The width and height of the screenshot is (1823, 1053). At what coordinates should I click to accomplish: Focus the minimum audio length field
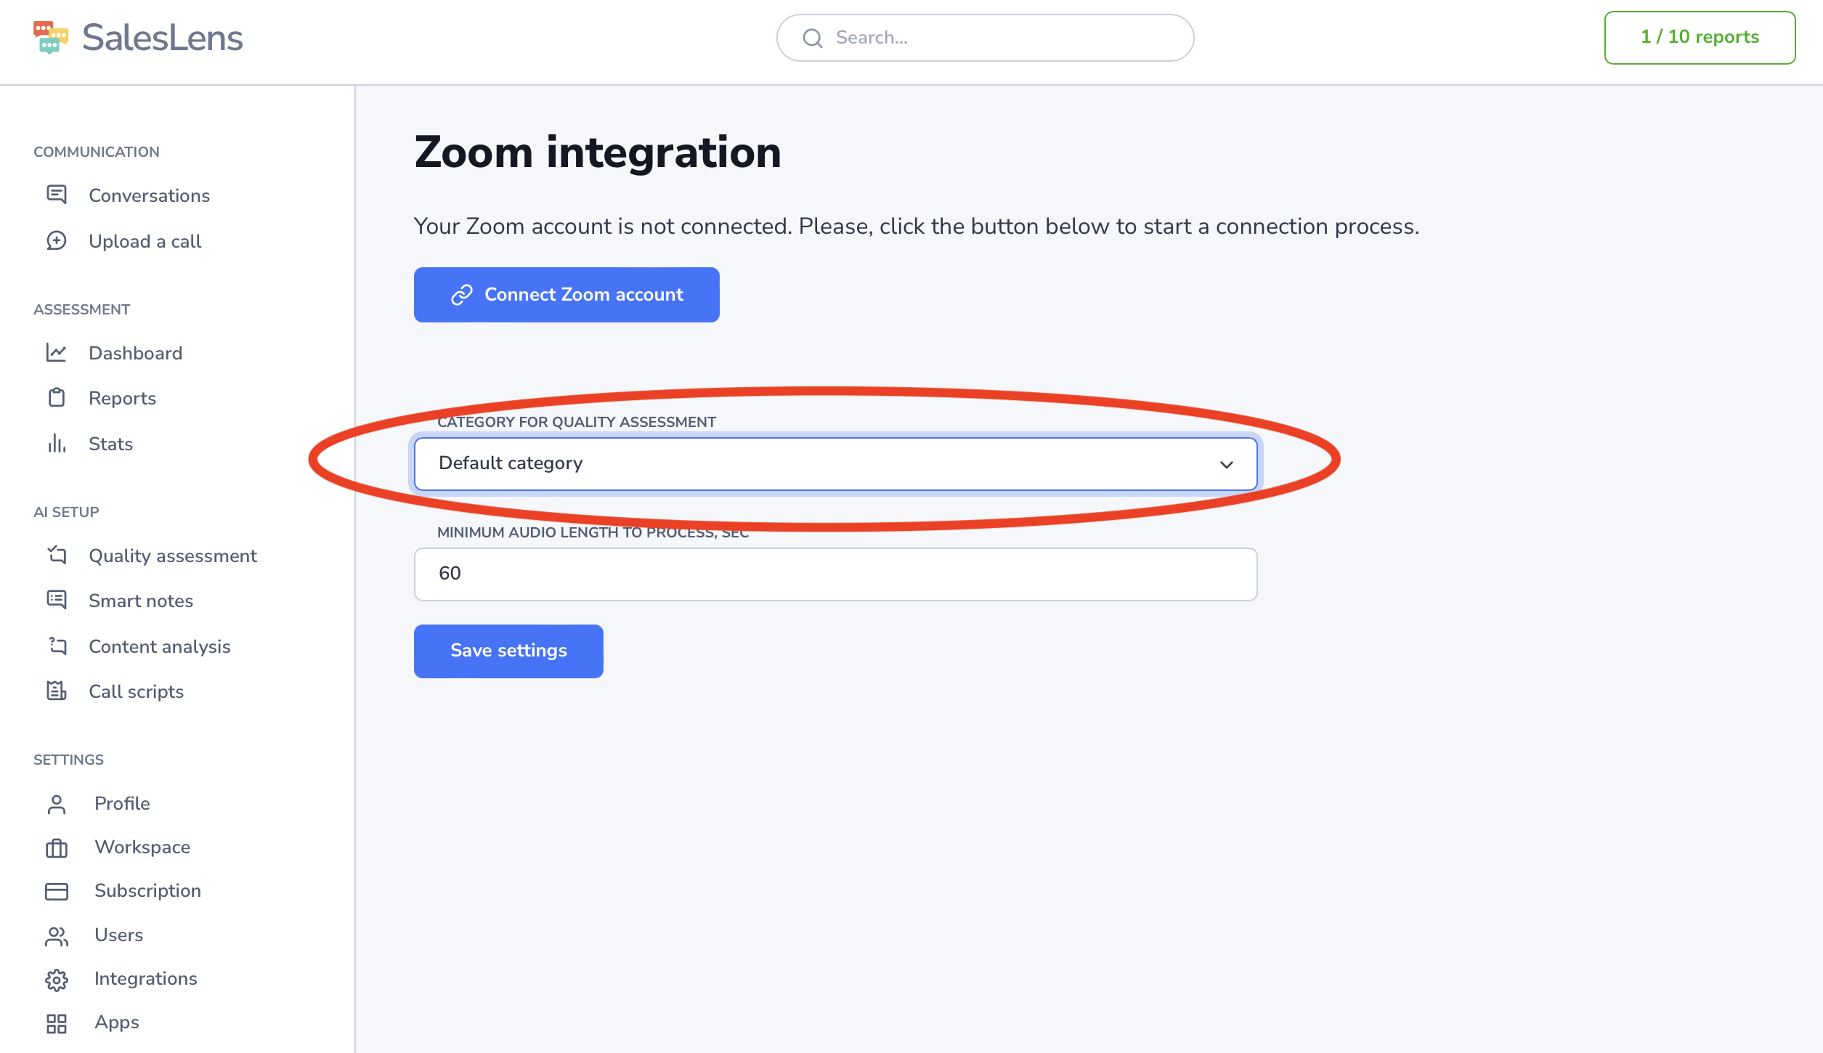(835, 574)
